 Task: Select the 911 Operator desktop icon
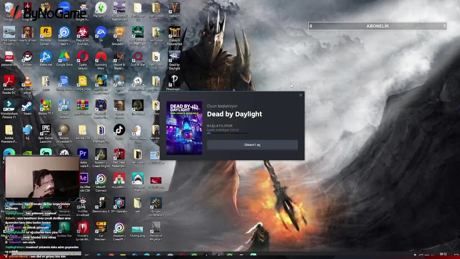point(119,206)
